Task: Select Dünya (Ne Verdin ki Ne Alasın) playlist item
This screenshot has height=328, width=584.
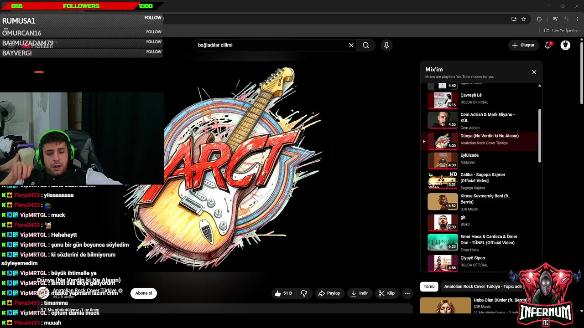Action: click(479, 142)
